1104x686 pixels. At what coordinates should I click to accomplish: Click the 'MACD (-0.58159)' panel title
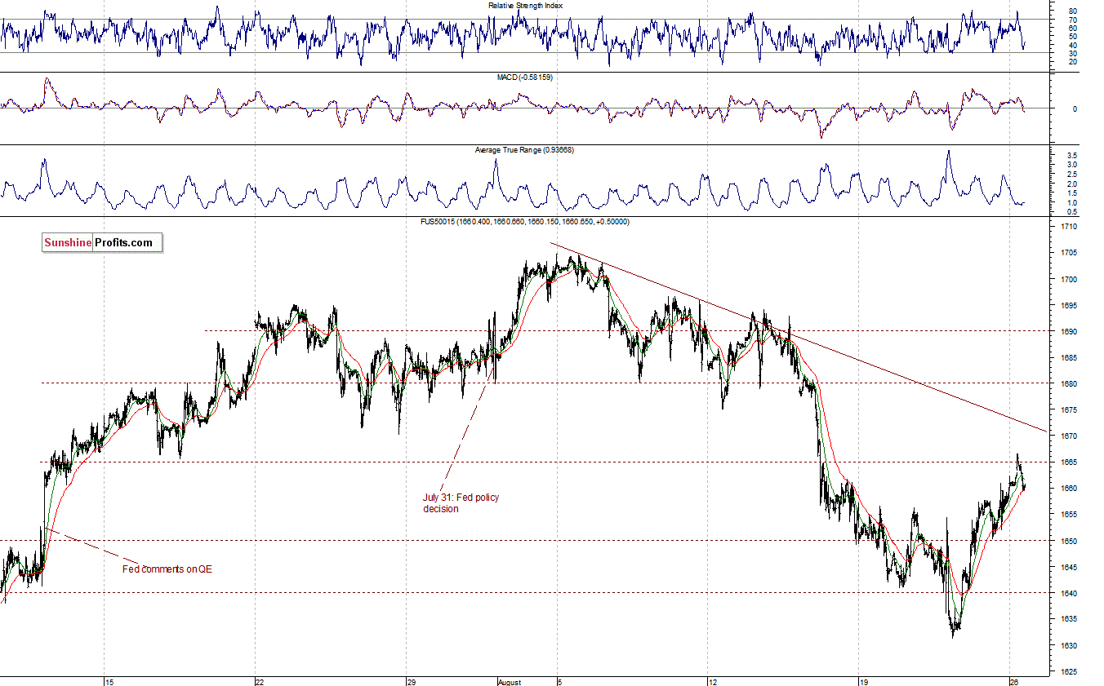tap(523, 77)
